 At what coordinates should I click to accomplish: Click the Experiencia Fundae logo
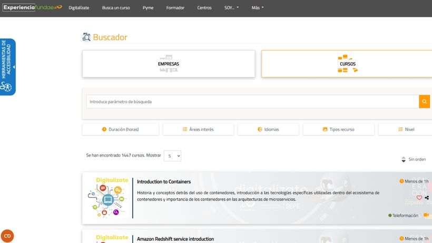33,7
